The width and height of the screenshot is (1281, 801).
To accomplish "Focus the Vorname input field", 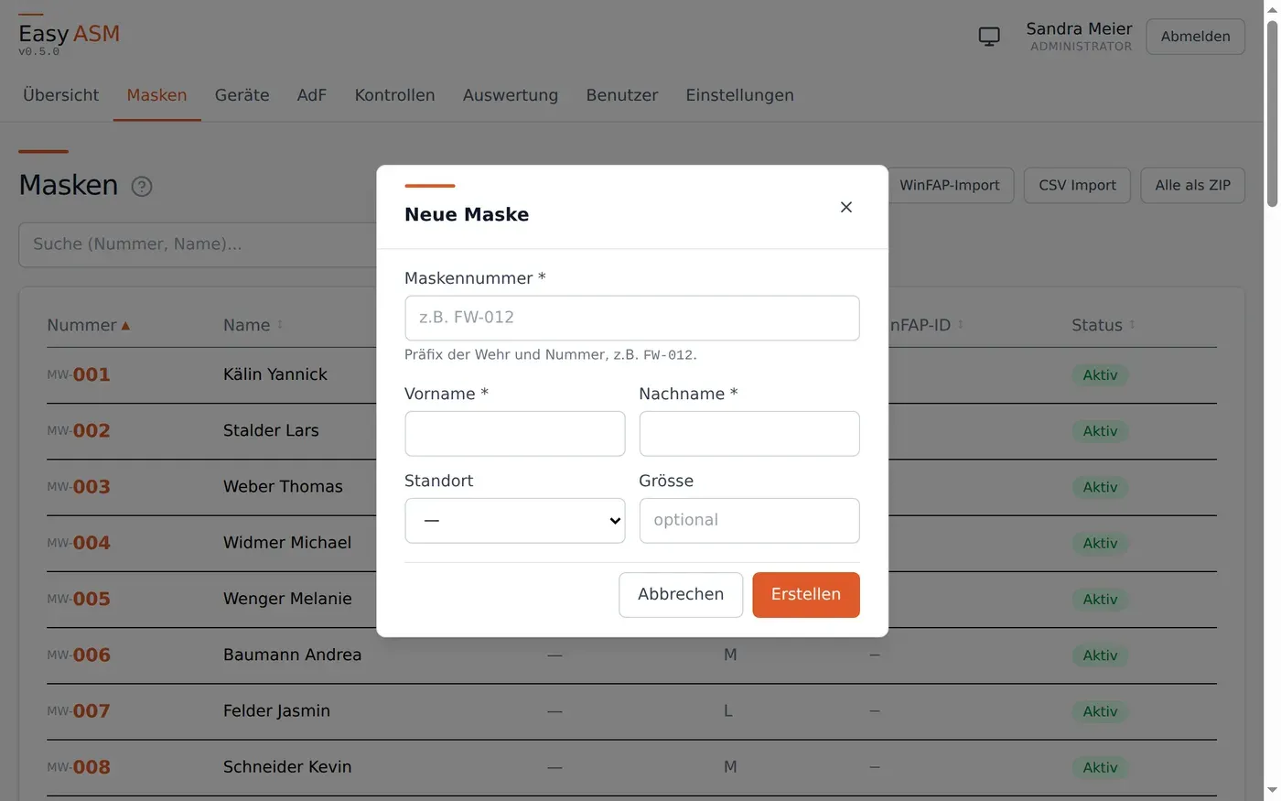I will click(515, 434).
